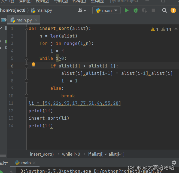Collapse the while loop fold marker
The image size is (179, 173).
click(x=26, y=58)
